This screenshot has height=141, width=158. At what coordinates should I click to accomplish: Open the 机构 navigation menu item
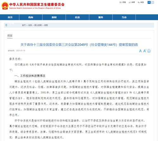(x=31, y=17)
